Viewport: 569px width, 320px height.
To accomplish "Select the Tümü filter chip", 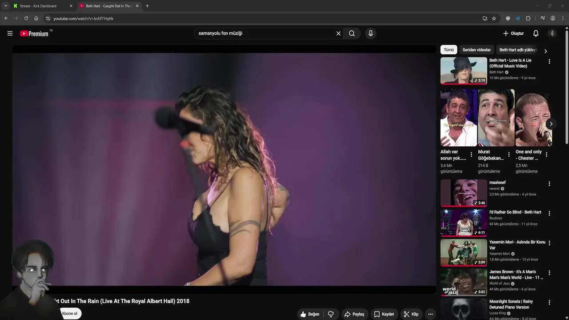I will click(449, 50).
